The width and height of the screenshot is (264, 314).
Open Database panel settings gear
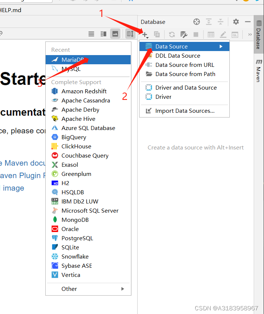(236, 22)
